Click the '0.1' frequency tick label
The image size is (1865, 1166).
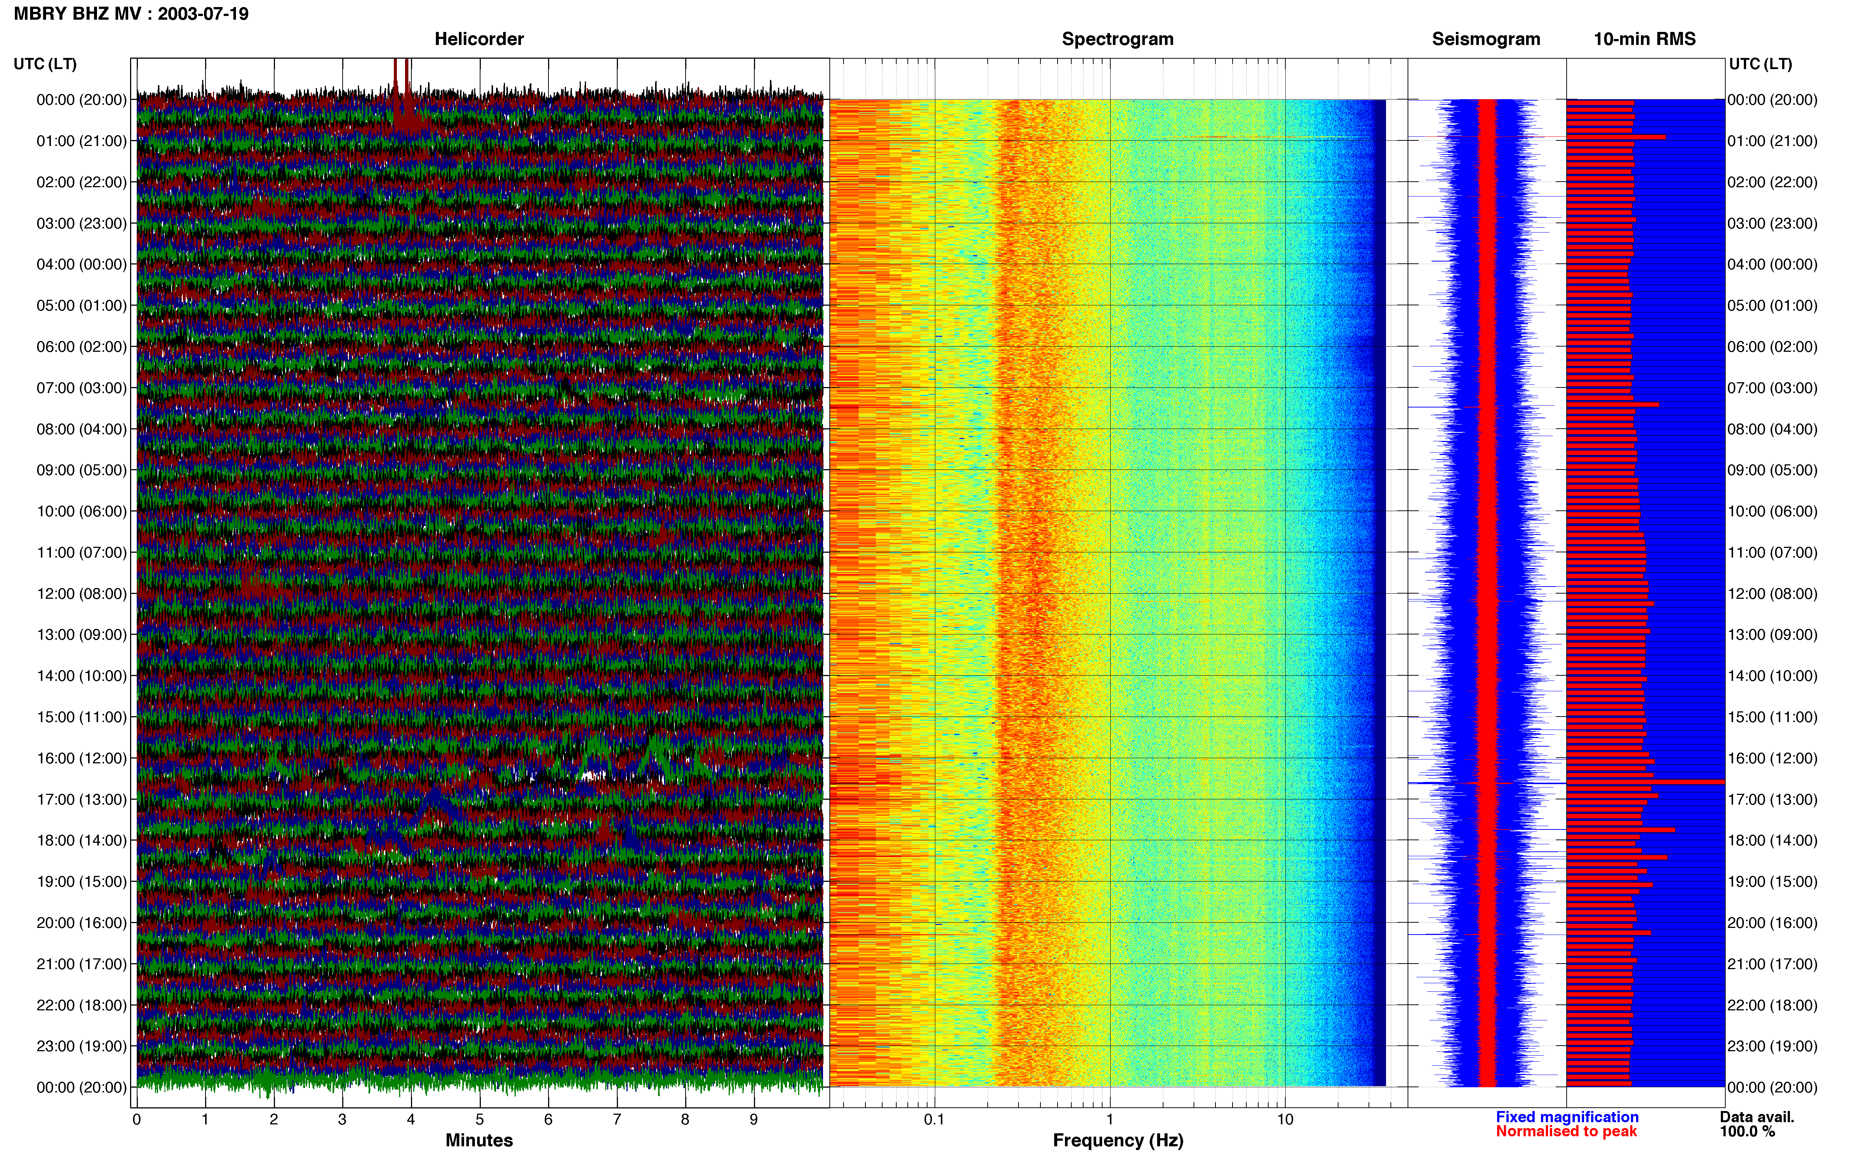click(934, 1120)
